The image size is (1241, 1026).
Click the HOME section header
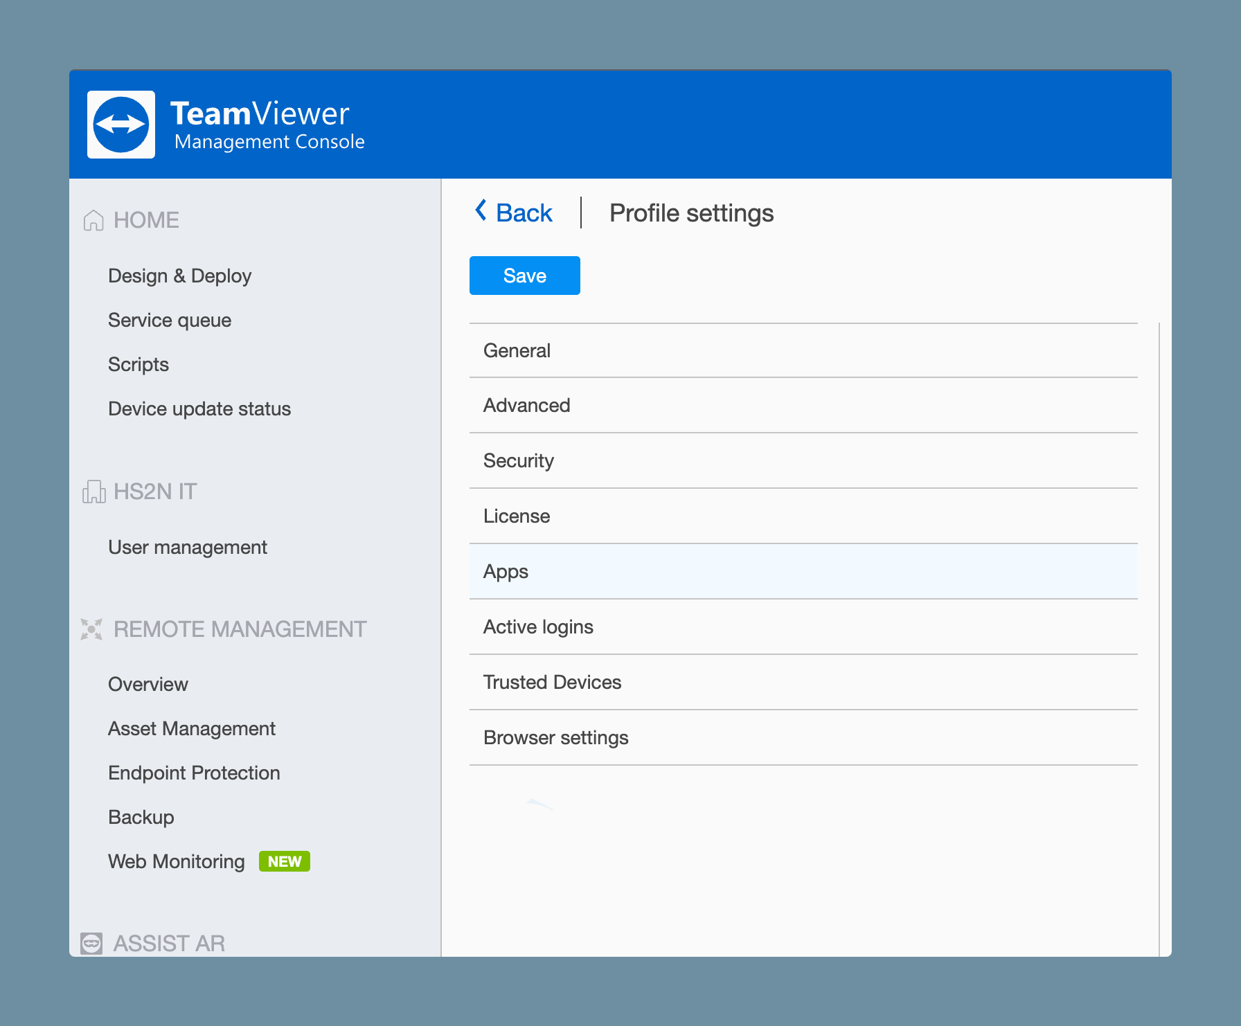pyautogui.click(x=146, y=220)
